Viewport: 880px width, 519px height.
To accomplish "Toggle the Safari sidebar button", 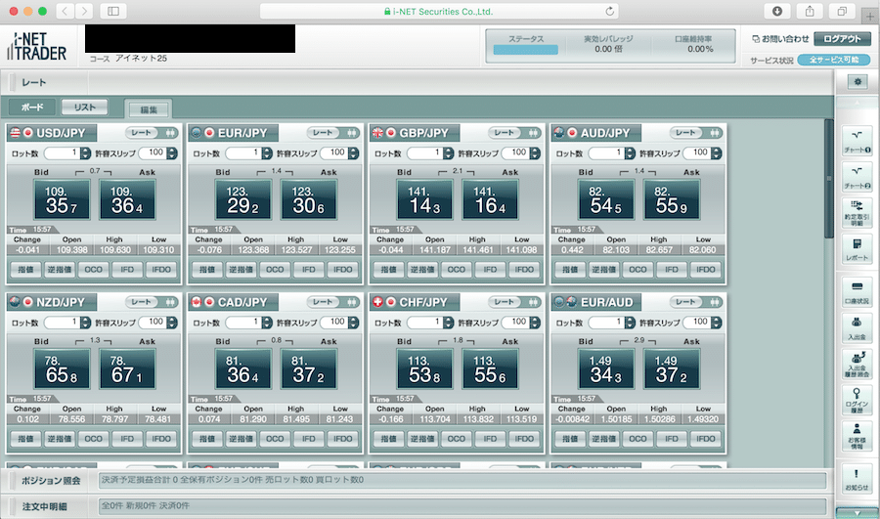I will [x=112, y=11].
